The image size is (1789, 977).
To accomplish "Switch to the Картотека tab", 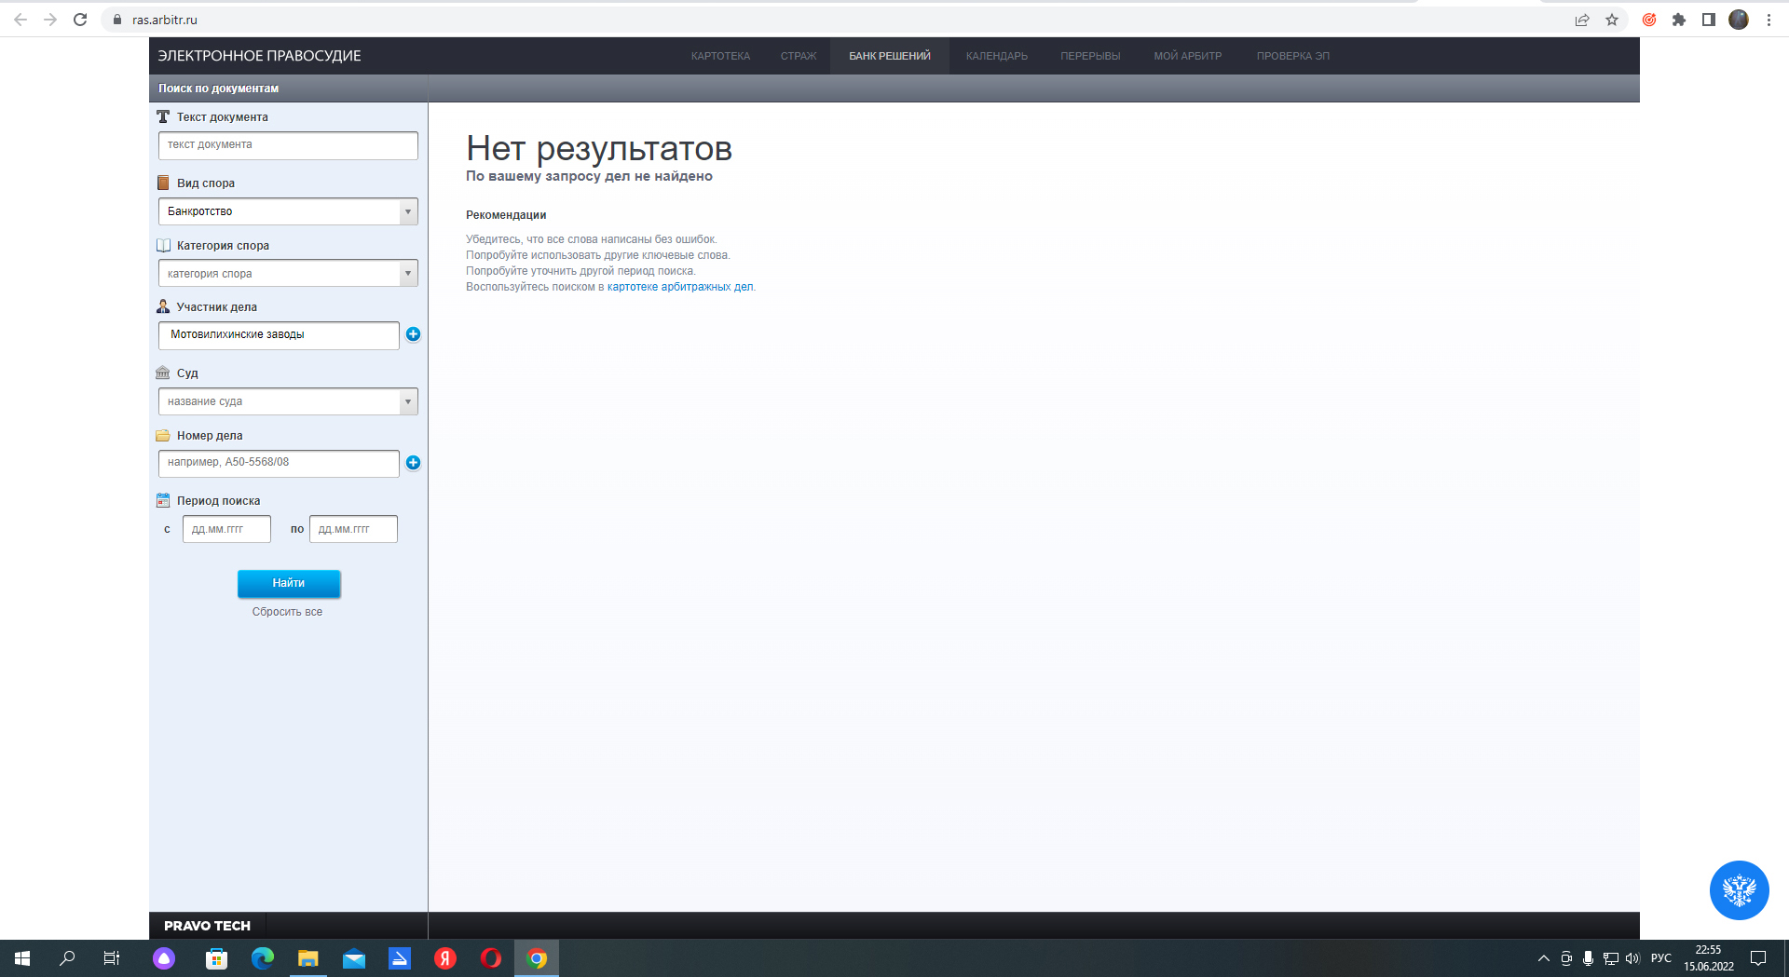I will point(720,56).
